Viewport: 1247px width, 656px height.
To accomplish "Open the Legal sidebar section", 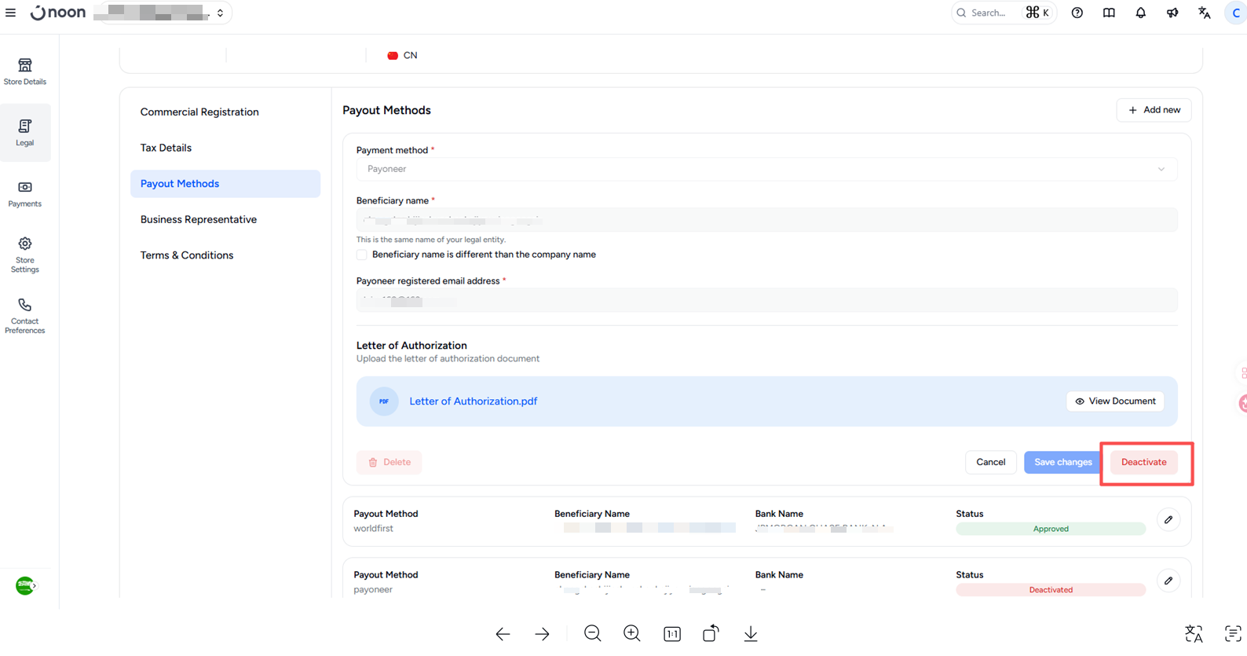I will pyautogui.click(x=25, y=133).
